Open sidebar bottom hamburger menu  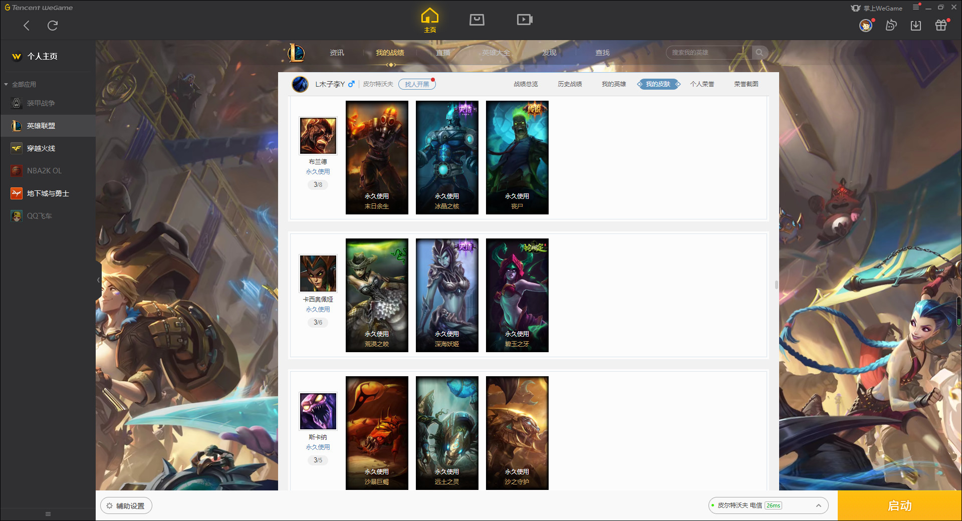[48, 514]
